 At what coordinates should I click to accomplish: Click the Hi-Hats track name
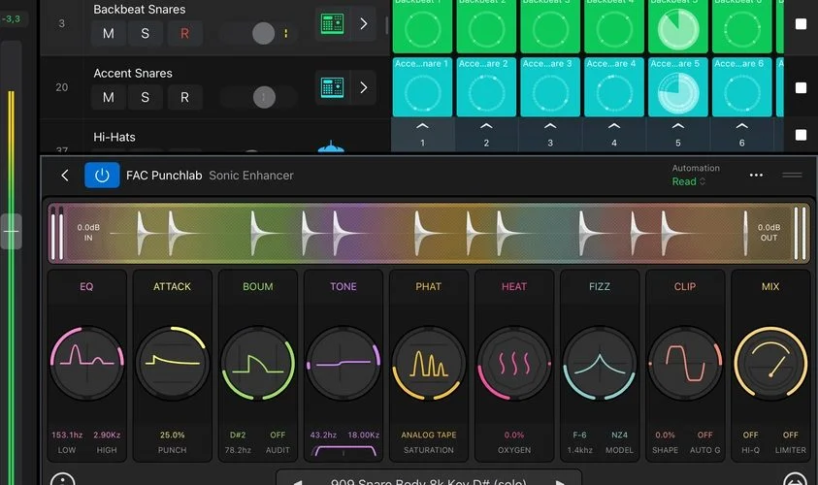(x=115, y=137)
